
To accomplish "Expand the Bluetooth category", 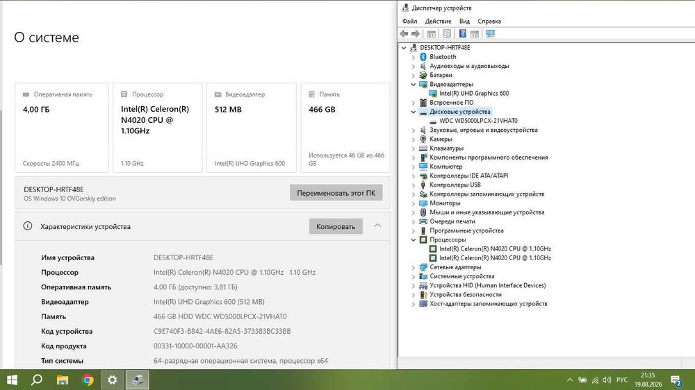I will 413,57.
